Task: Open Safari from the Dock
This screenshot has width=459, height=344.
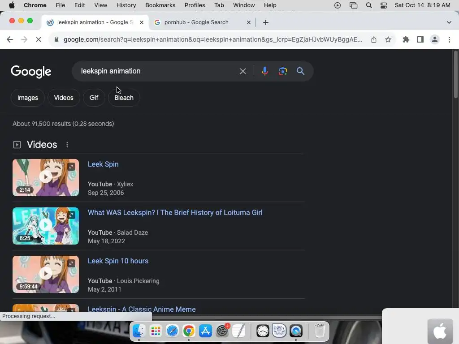Action: (172, 331)
